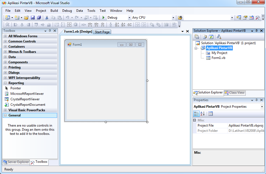
Task: Open the Object Browser toolbar icon
Action: tap(251, 18)
